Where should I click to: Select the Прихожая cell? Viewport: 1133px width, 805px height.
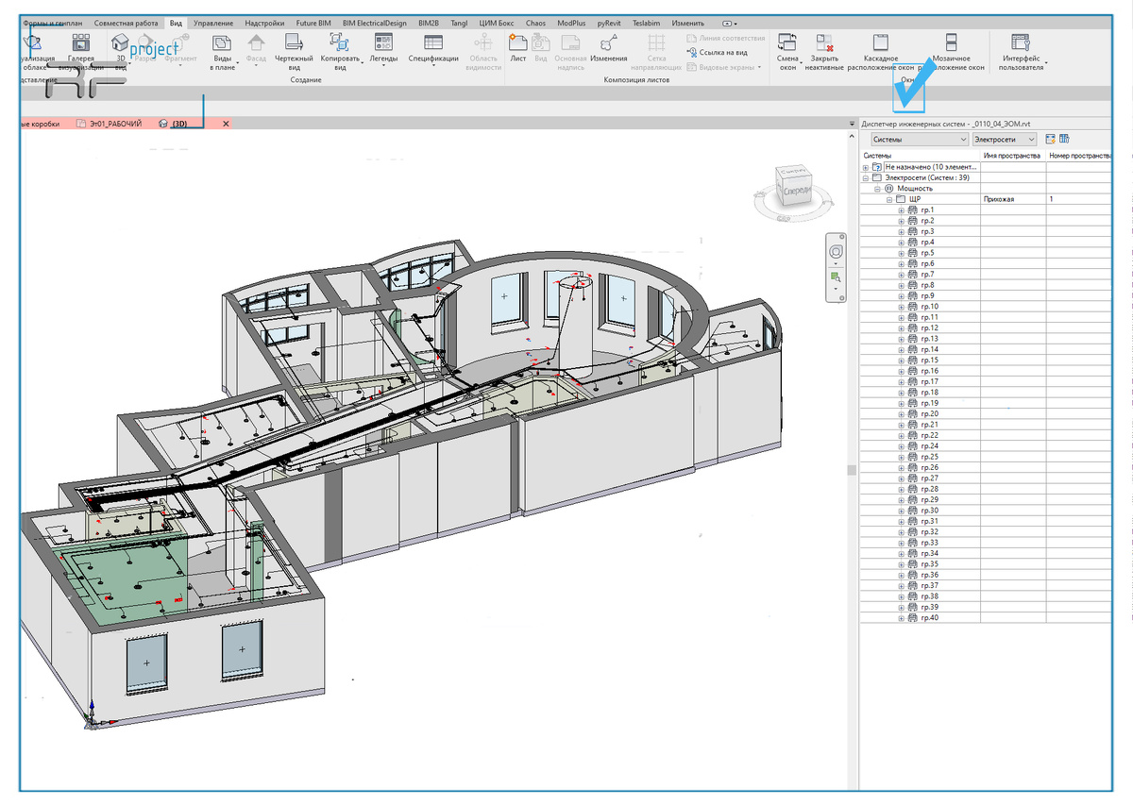tap(1012, 199)
